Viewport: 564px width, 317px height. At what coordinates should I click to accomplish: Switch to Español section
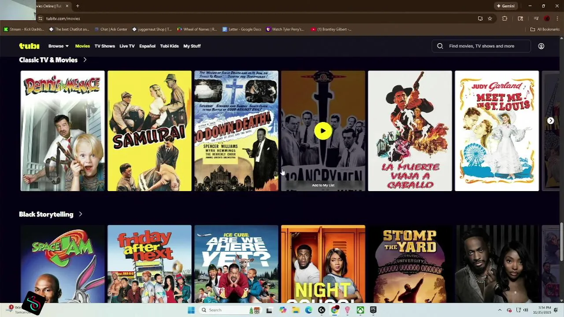tap(147, 46)
